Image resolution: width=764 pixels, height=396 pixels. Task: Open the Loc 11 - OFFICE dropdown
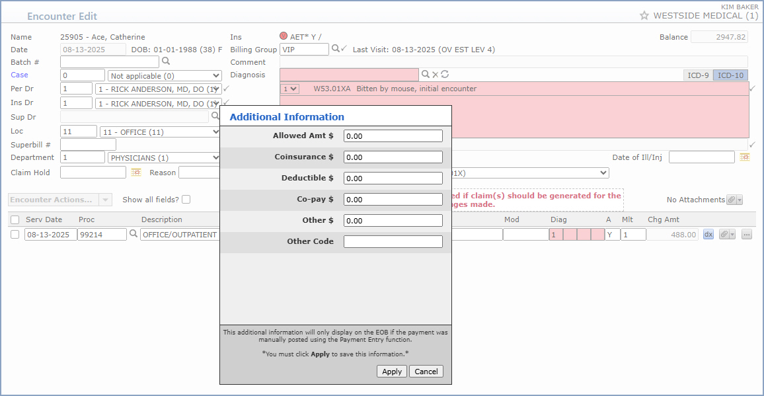[x=161, y=132]
